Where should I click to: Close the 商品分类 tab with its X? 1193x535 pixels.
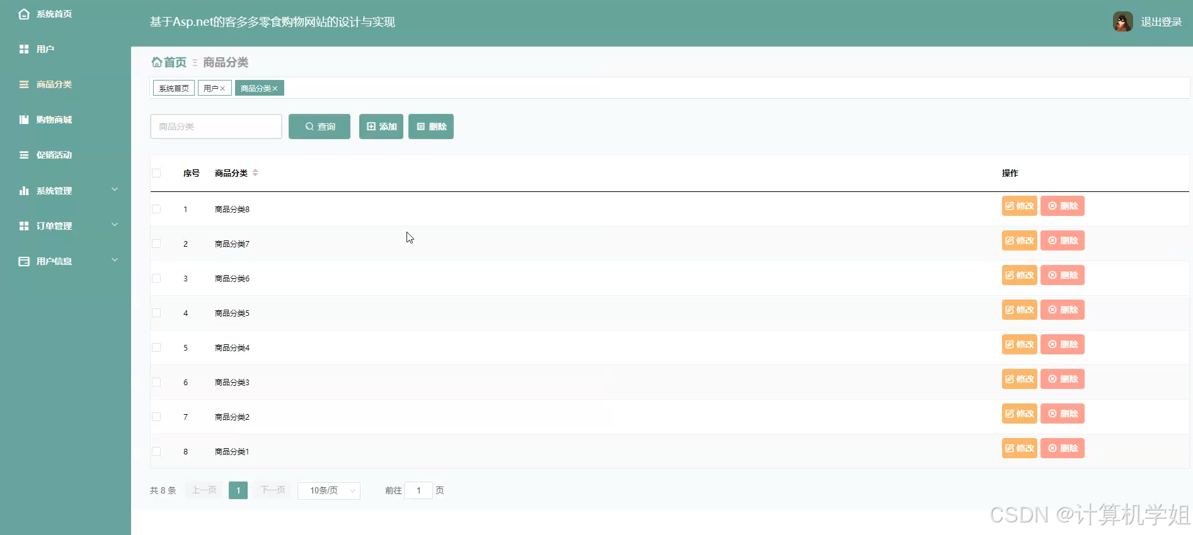click(x=275, y=89)
